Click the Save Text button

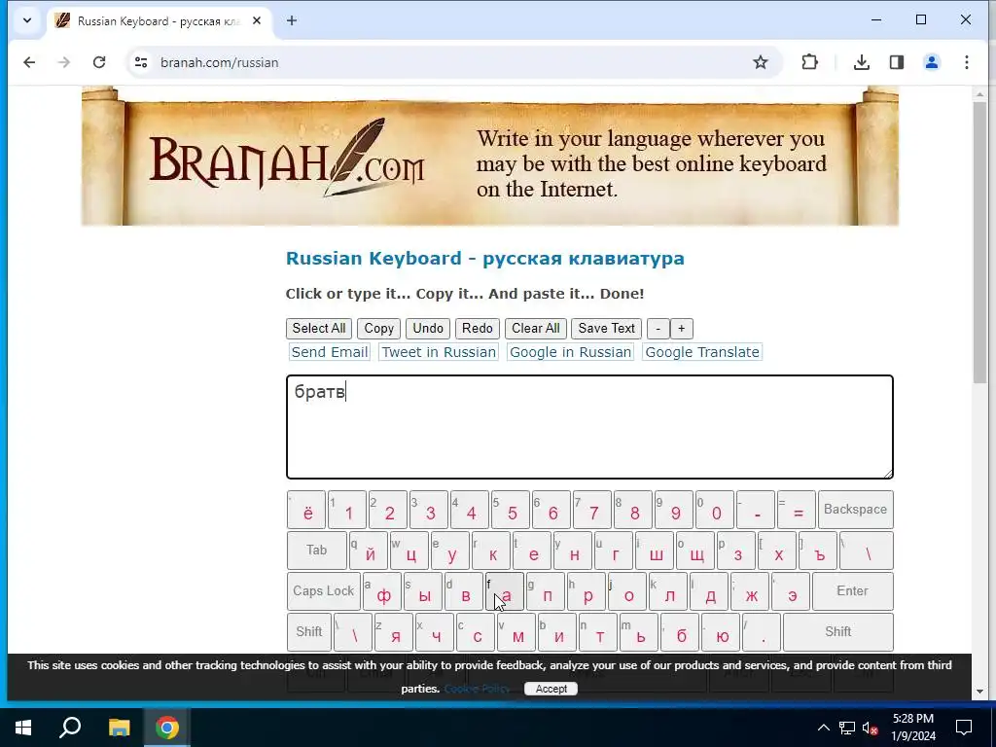607,329
